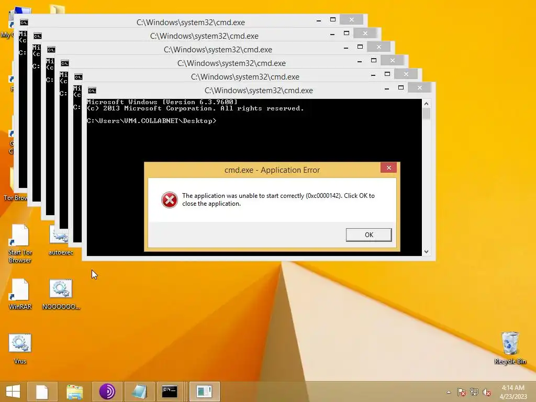
Task: Open the Windows Start button
Action: point(13,392)
